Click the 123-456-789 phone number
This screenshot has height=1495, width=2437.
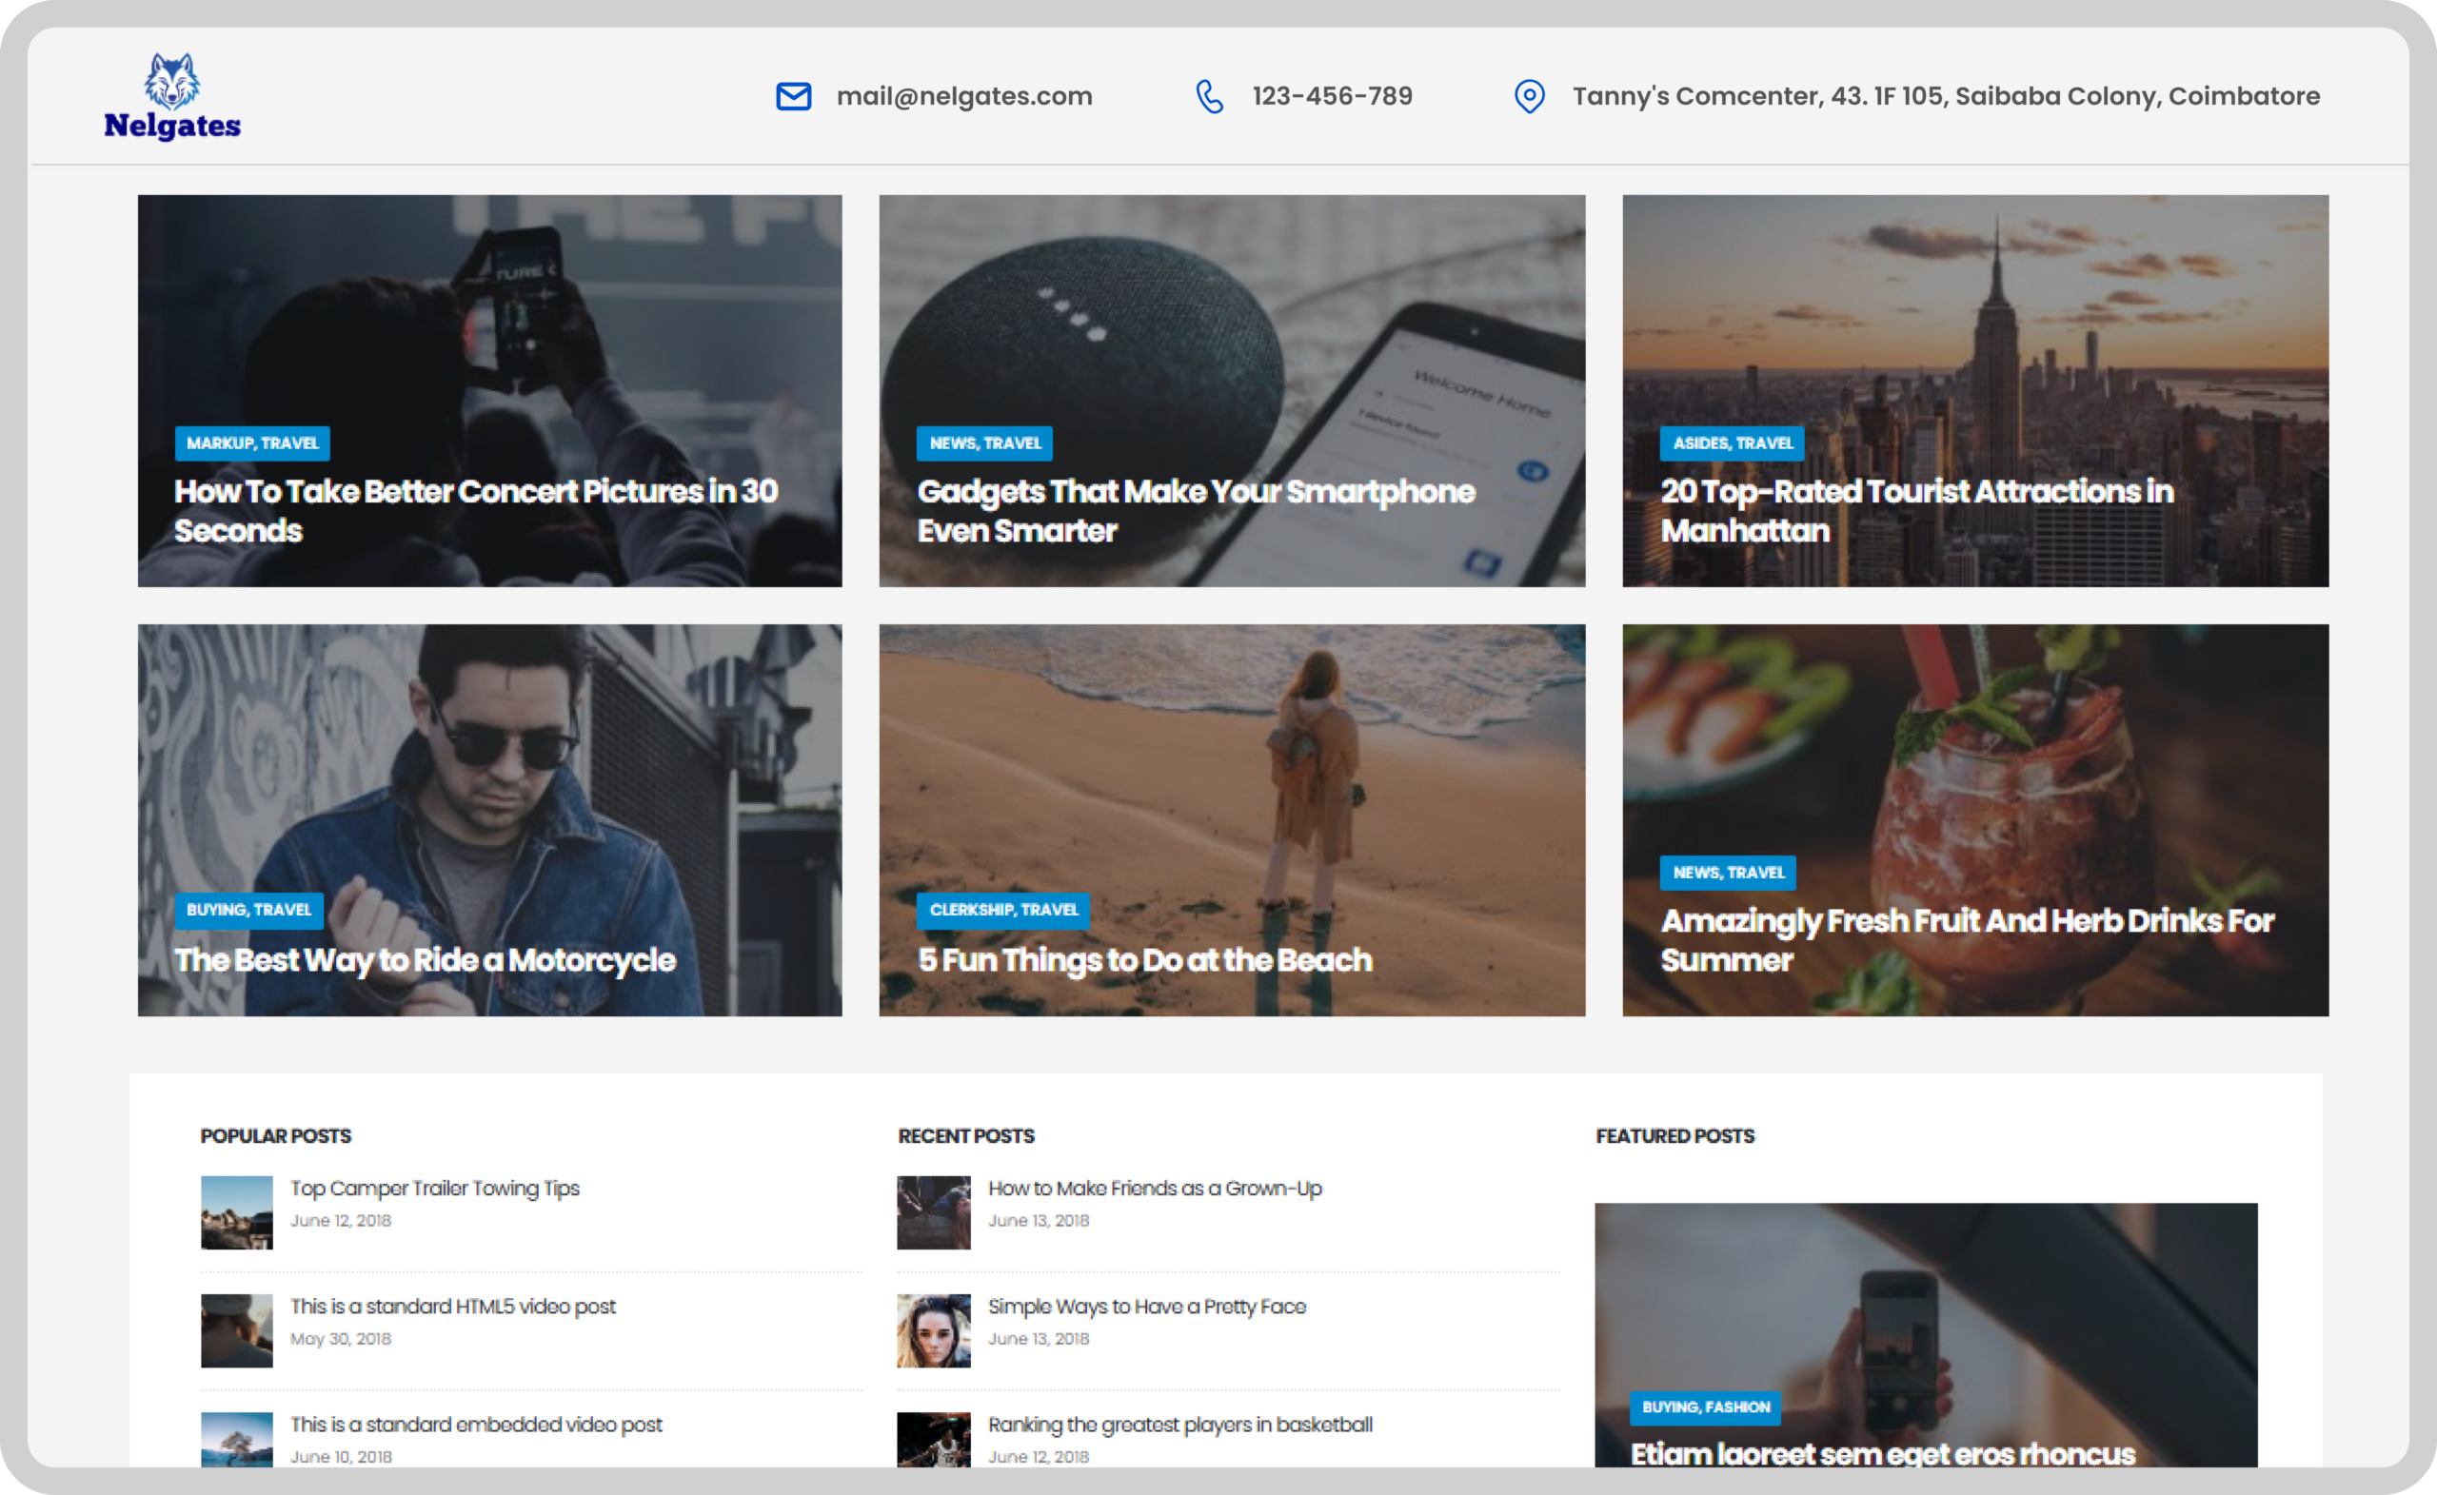tap(1331, 96)
